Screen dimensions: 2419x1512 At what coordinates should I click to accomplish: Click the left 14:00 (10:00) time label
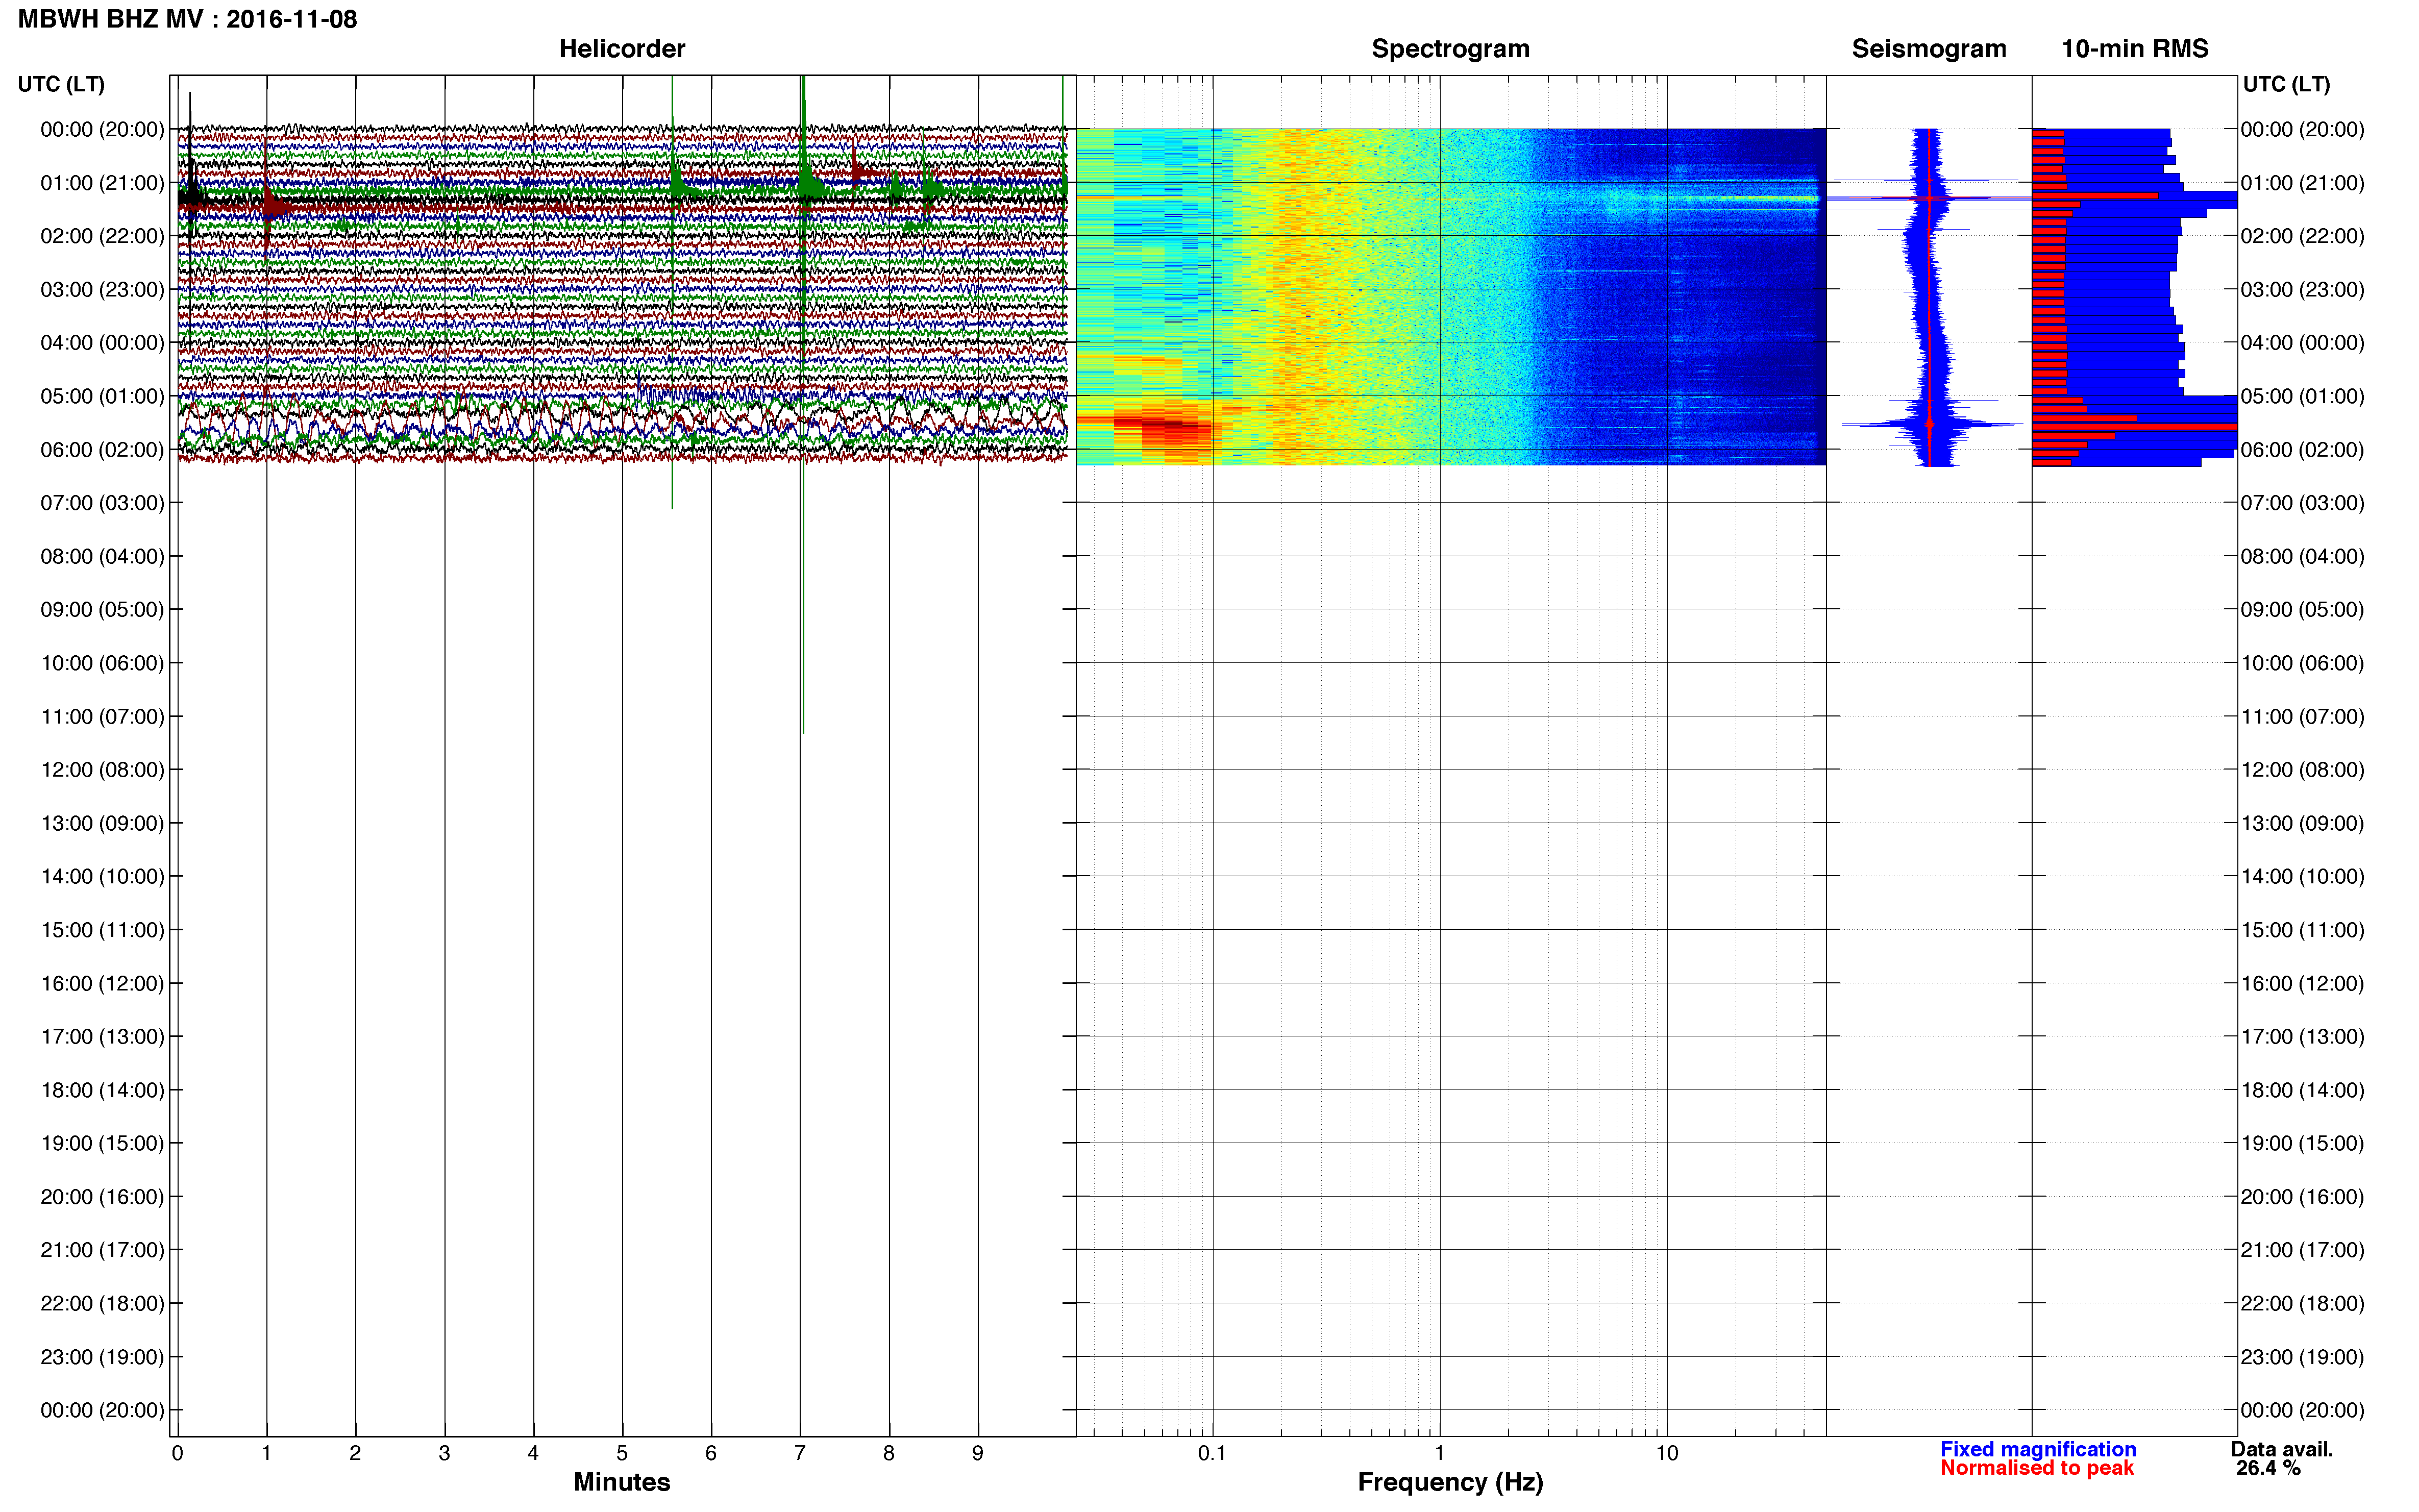(102, 877)
